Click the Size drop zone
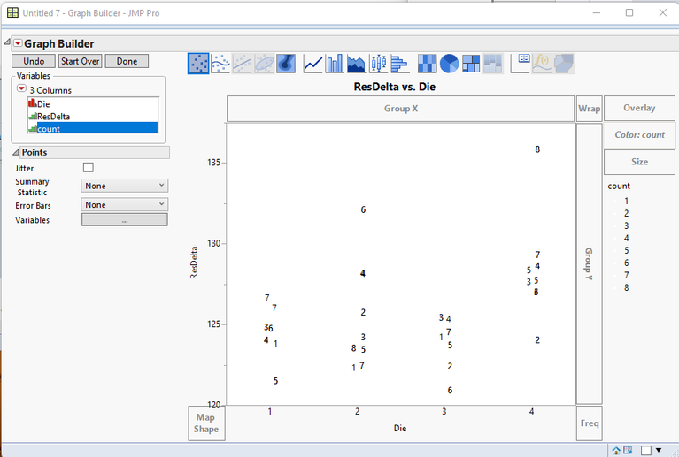Image resolution: width=679 pixels, height=457 pixels. pyautogui.click(x=639, y=162)
